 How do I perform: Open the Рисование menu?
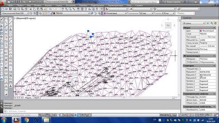[x=71, y=5]
